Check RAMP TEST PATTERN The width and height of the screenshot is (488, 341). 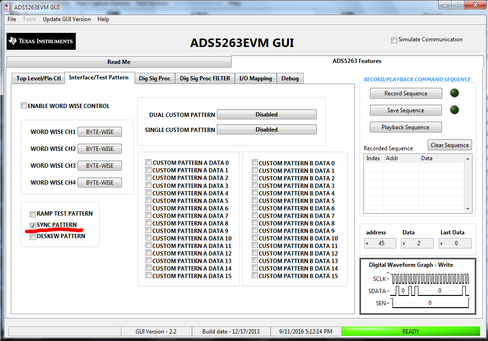tap(32, 214)
